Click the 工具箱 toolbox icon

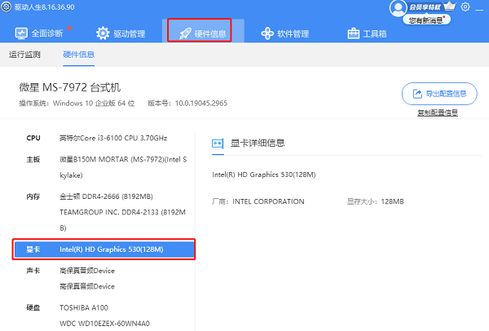[354, 33]
